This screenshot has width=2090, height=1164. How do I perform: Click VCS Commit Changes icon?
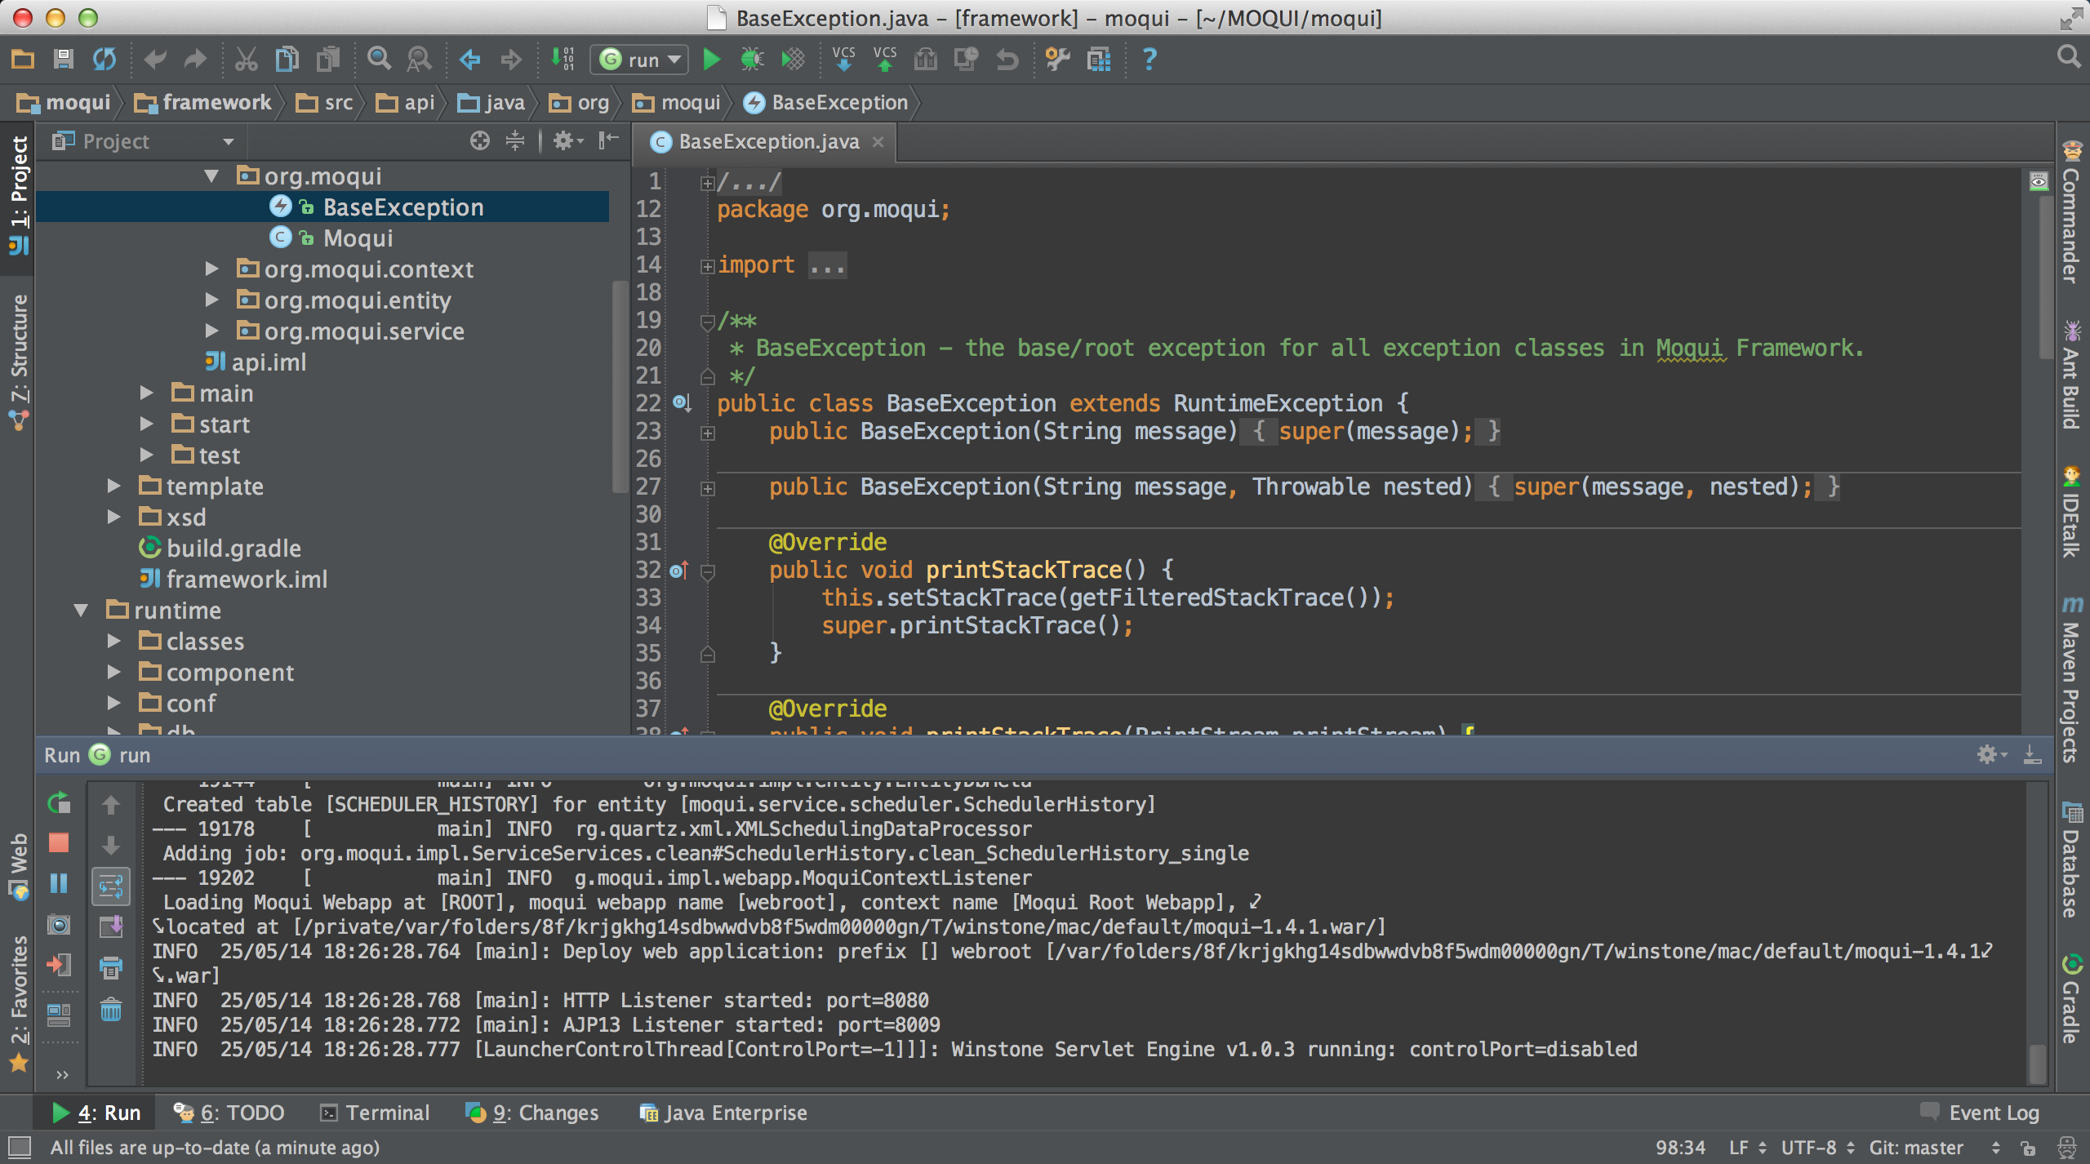884,59
